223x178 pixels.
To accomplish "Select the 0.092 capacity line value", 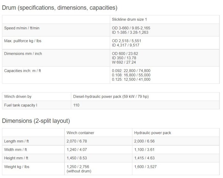I will click(131, 71).
